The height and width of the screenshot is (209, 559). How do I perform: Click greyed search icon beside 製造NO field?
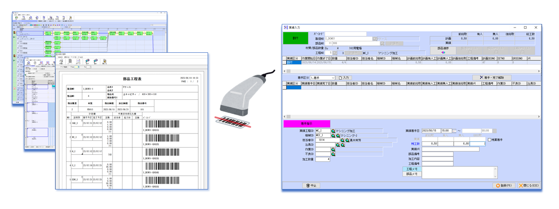374,39
